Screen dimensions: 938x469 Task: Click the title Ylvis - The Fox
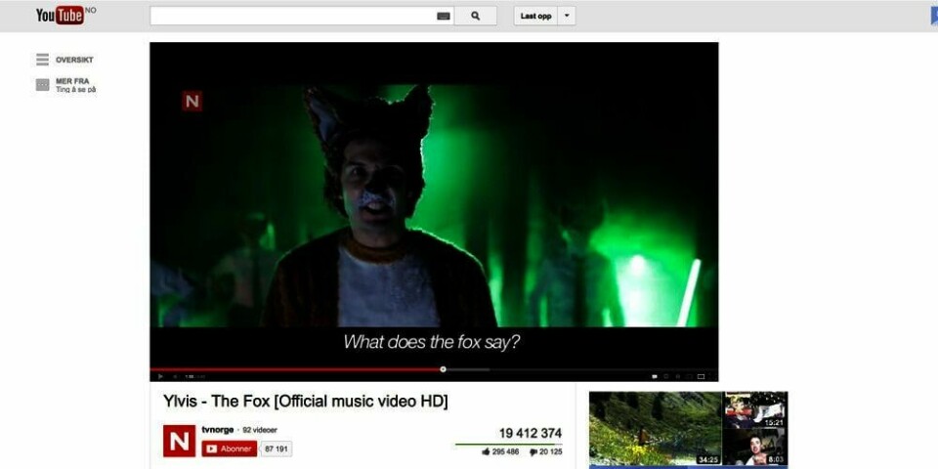point(305,402)
